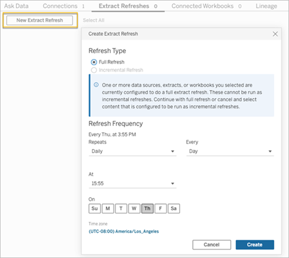Click the info icon in the notice
Screen dimensions: 289x258
pyautogui.click(x=96, y=84)
